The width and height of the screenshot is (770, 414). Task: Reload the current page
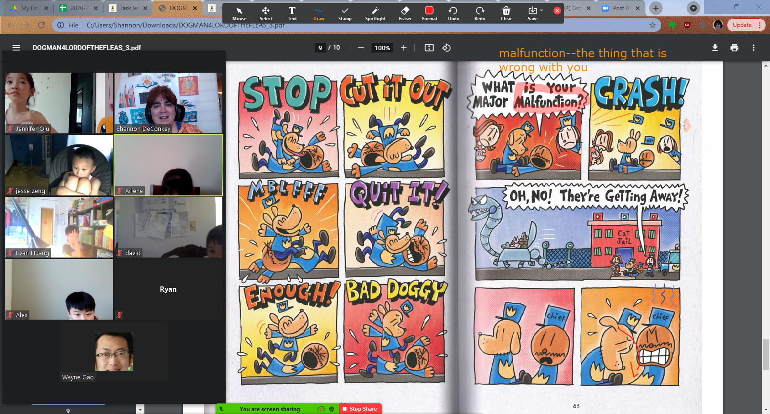[x=41, y=25]
